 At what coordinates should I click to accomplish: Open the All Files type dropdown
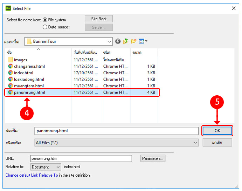coord(195,143)
